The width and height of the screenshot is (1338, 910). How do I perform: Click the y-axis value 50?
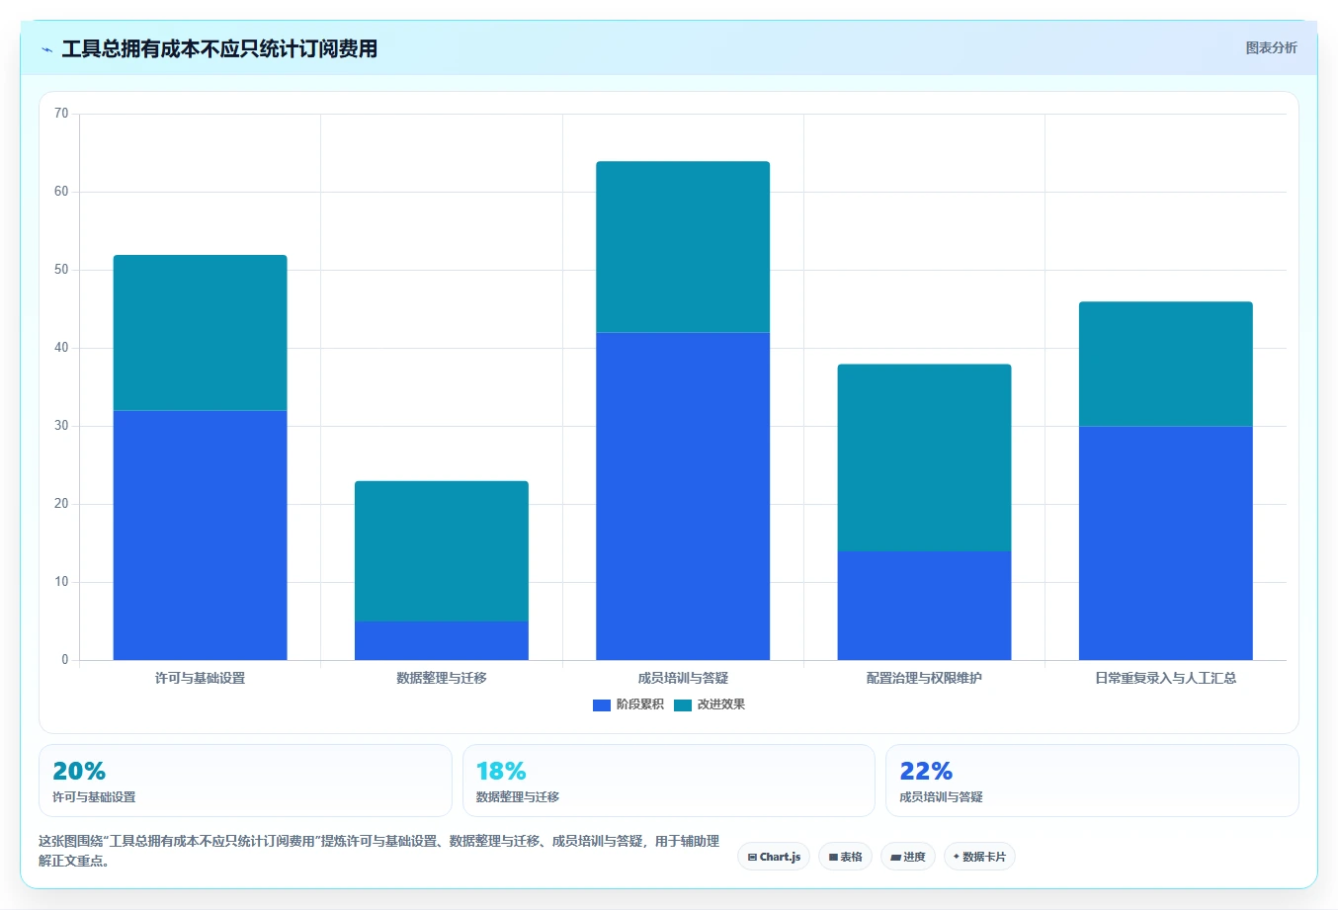(61, 270)
